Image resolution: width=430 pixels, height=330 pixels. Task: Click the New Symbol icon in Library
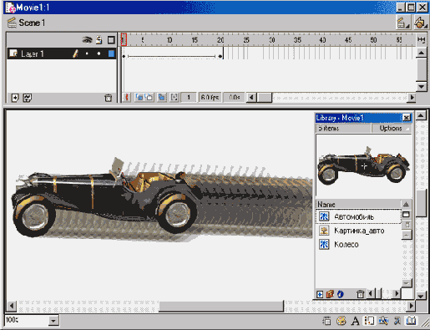click(320, 294)
